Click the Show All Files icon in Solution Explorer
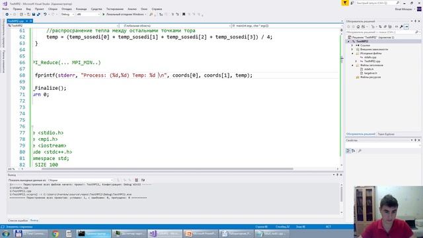 [390, 26]
